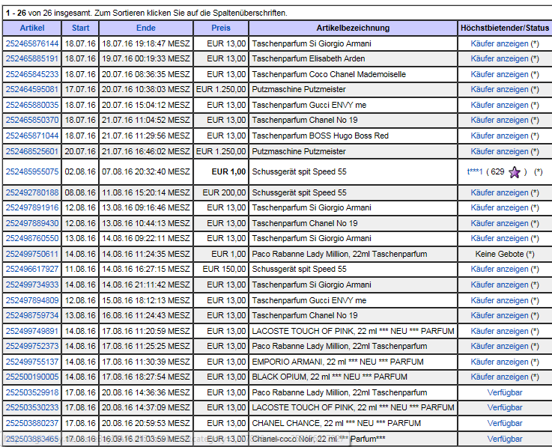Open article number 252465845233

pyautogui.click(x=32, y=74)
